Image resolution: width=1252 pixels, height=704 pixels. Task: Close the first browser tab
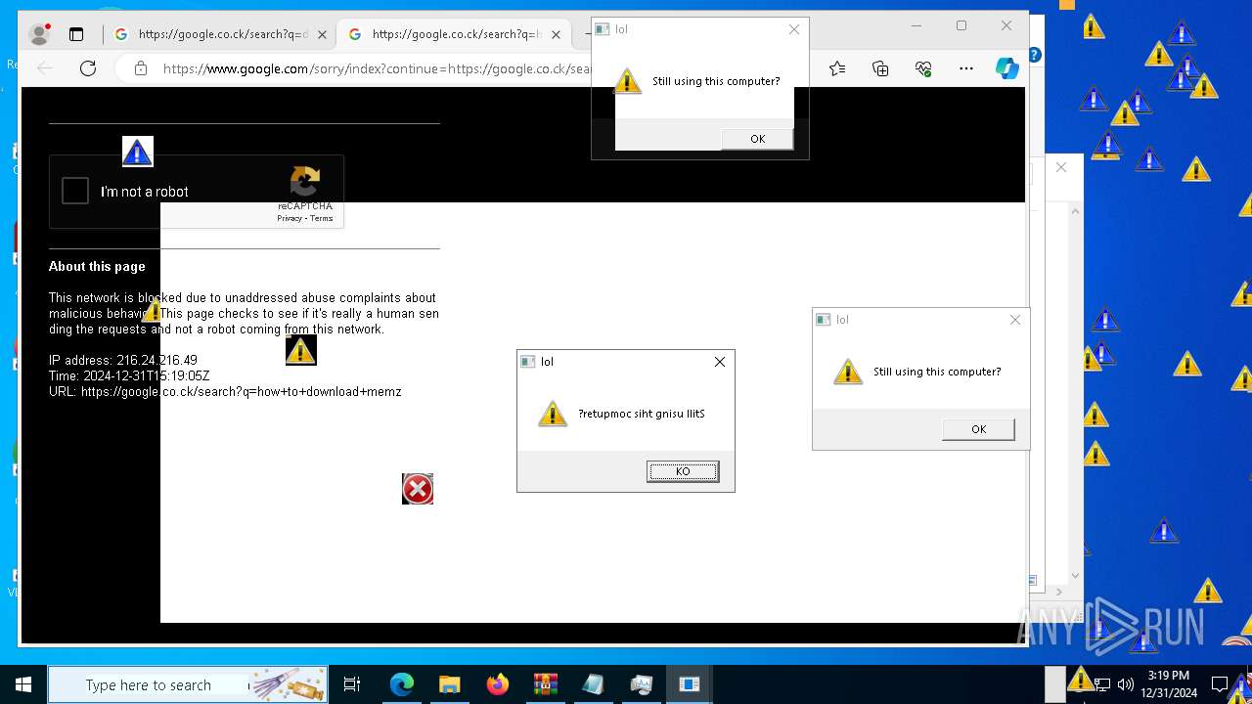pos(322,34)
